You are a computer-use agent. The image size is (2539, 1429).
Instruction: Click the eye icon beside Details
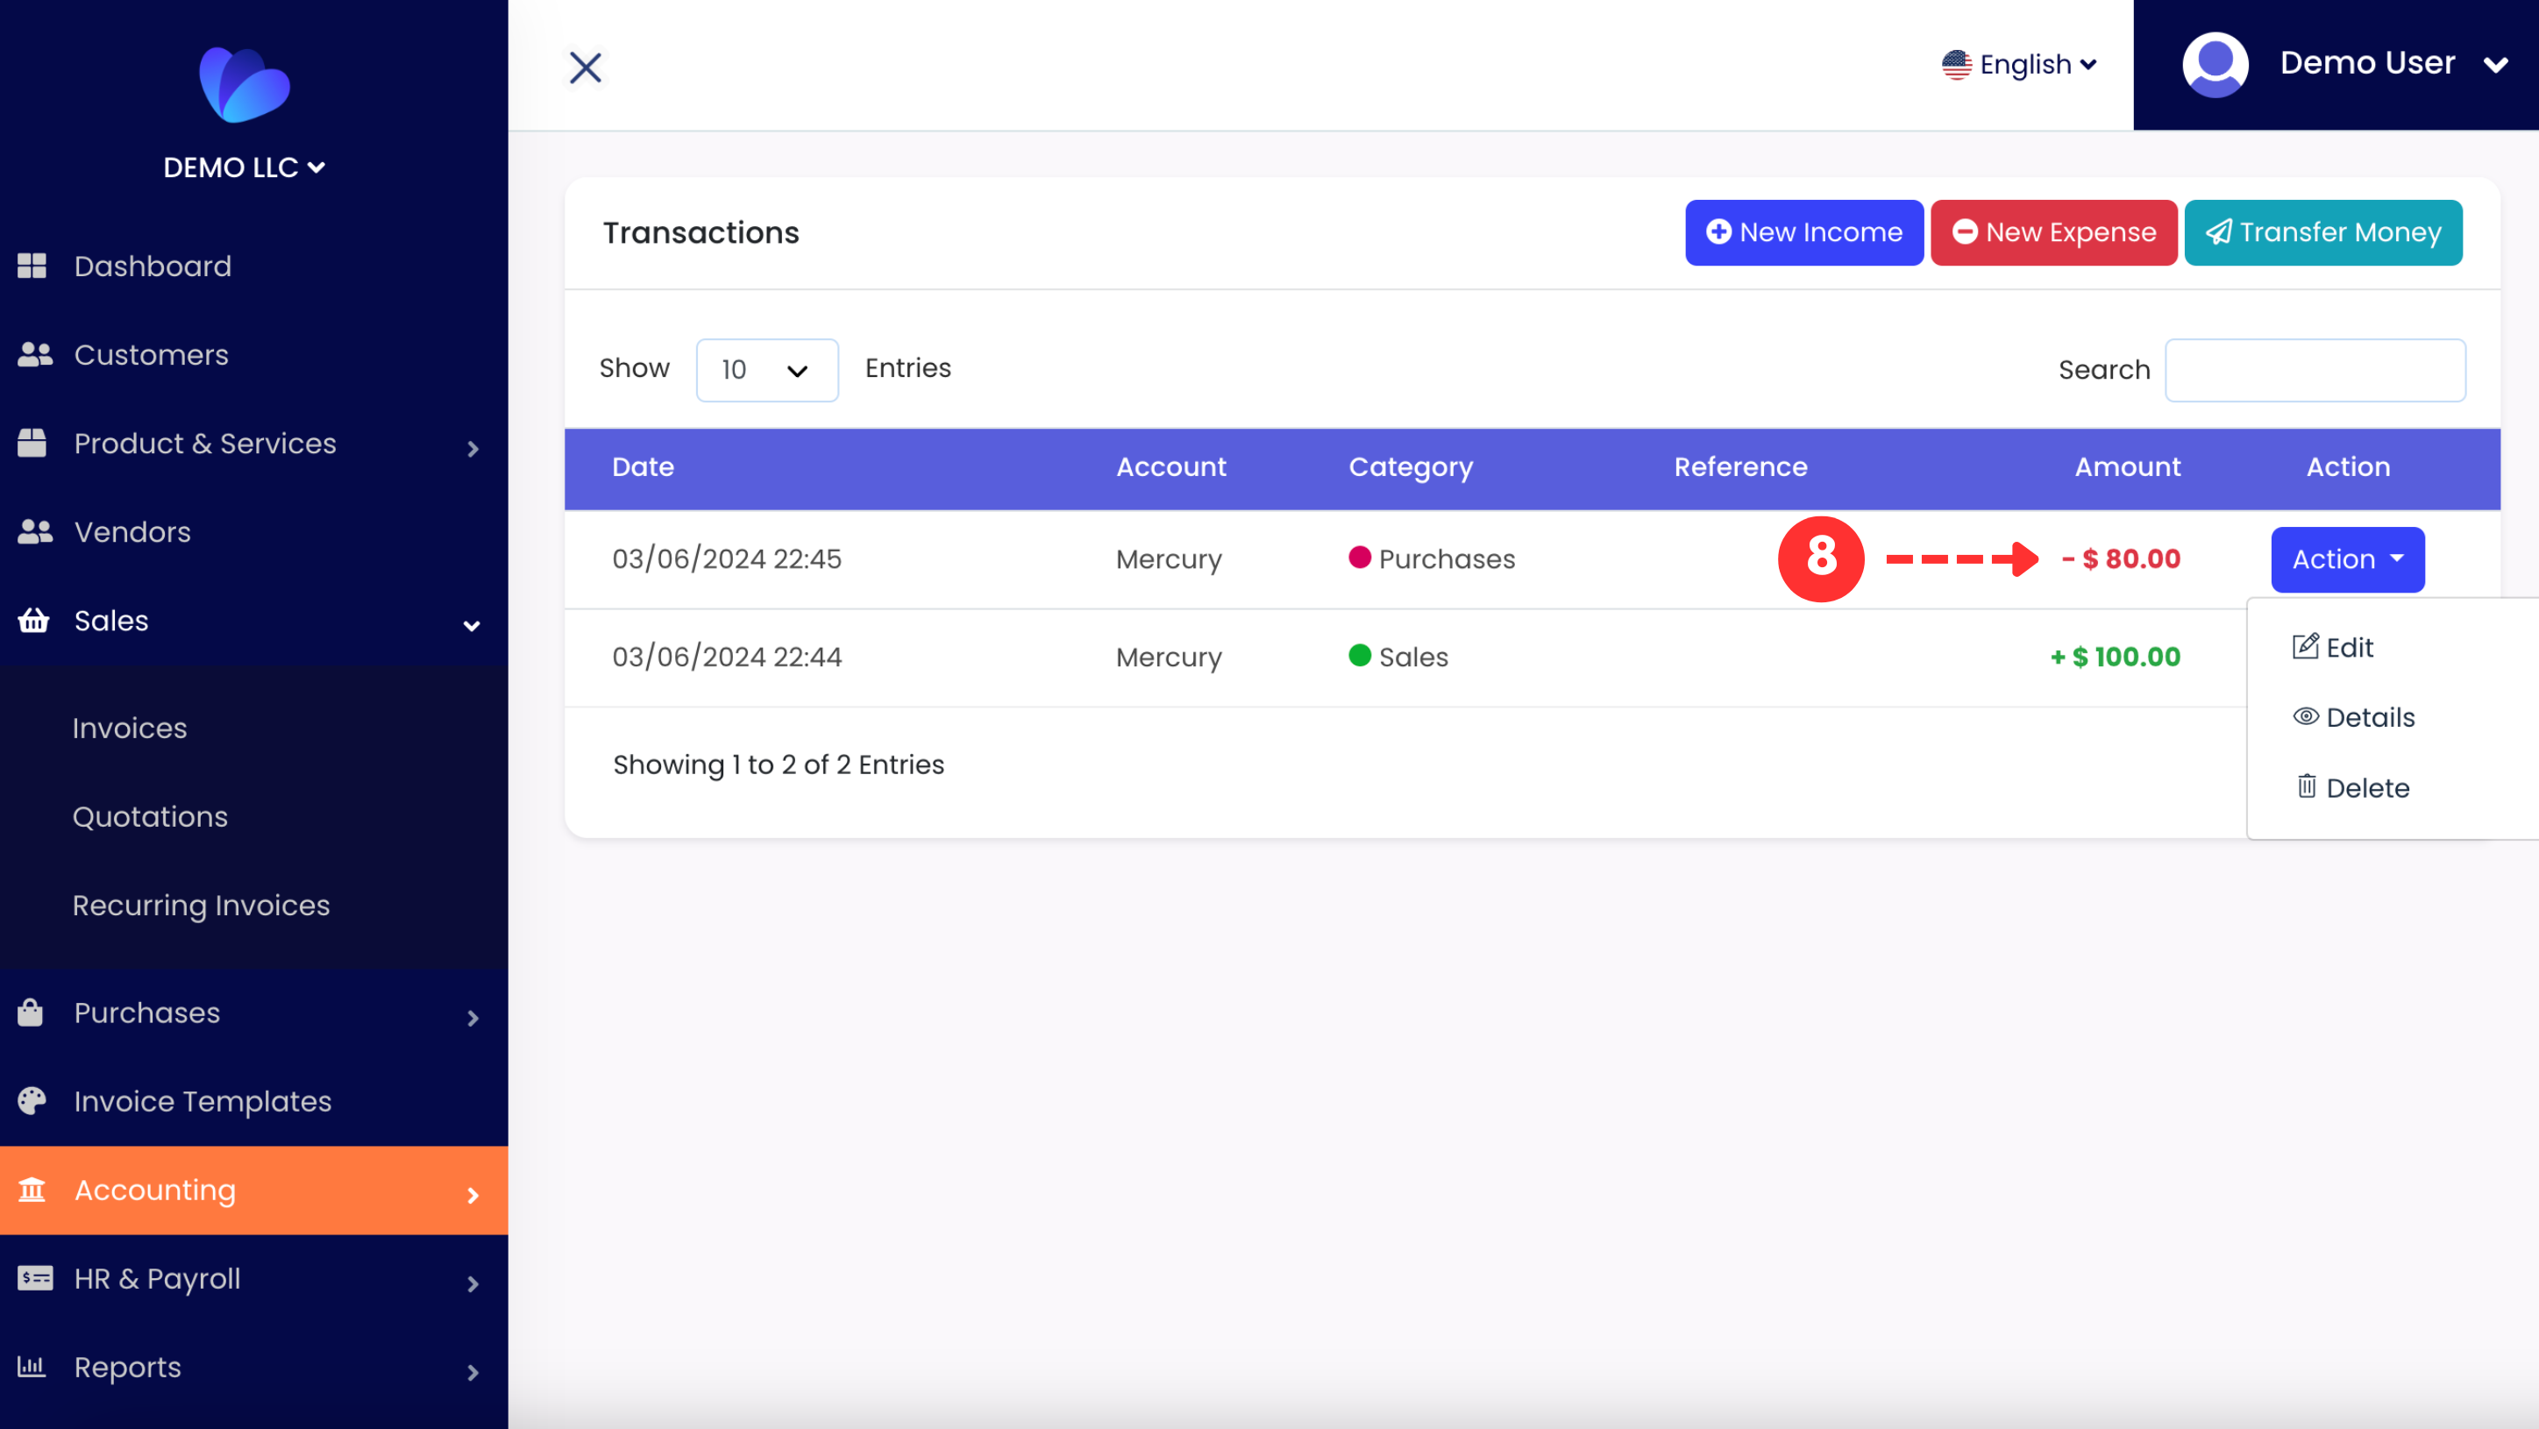click(2306, 716)
